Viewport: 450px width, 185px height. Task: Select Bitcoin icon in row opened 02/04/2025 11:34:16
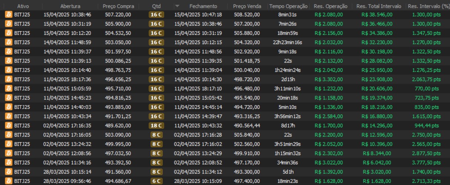point(8,162)
